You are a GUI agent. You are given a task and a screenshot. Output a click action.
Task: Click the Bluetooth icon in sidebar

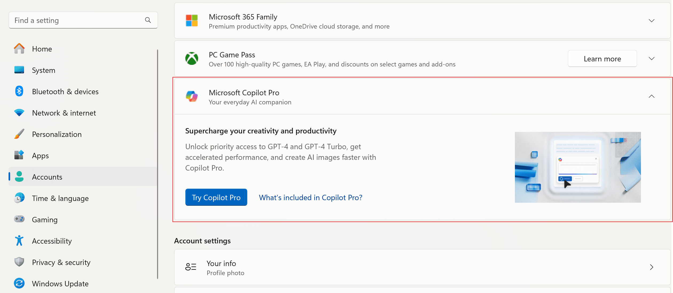pos(19,91)
